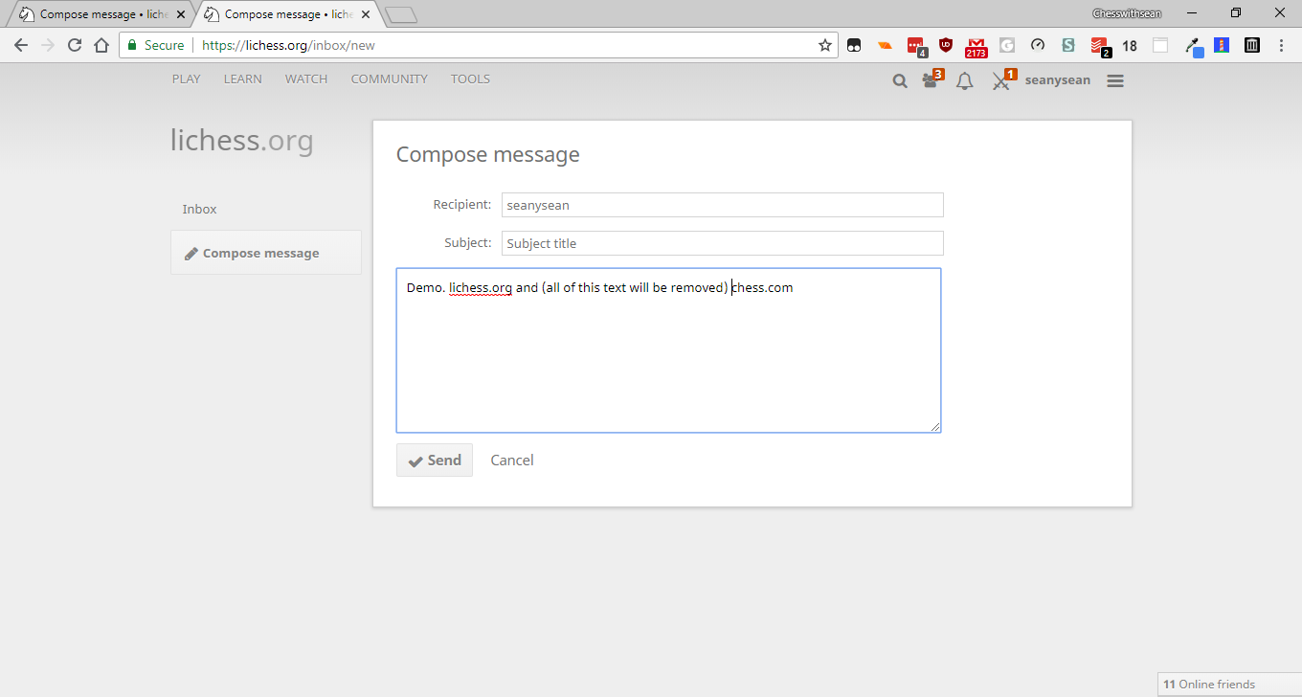
Task: Open the uBlock Origin shield icon
Action: coord(946,45)
